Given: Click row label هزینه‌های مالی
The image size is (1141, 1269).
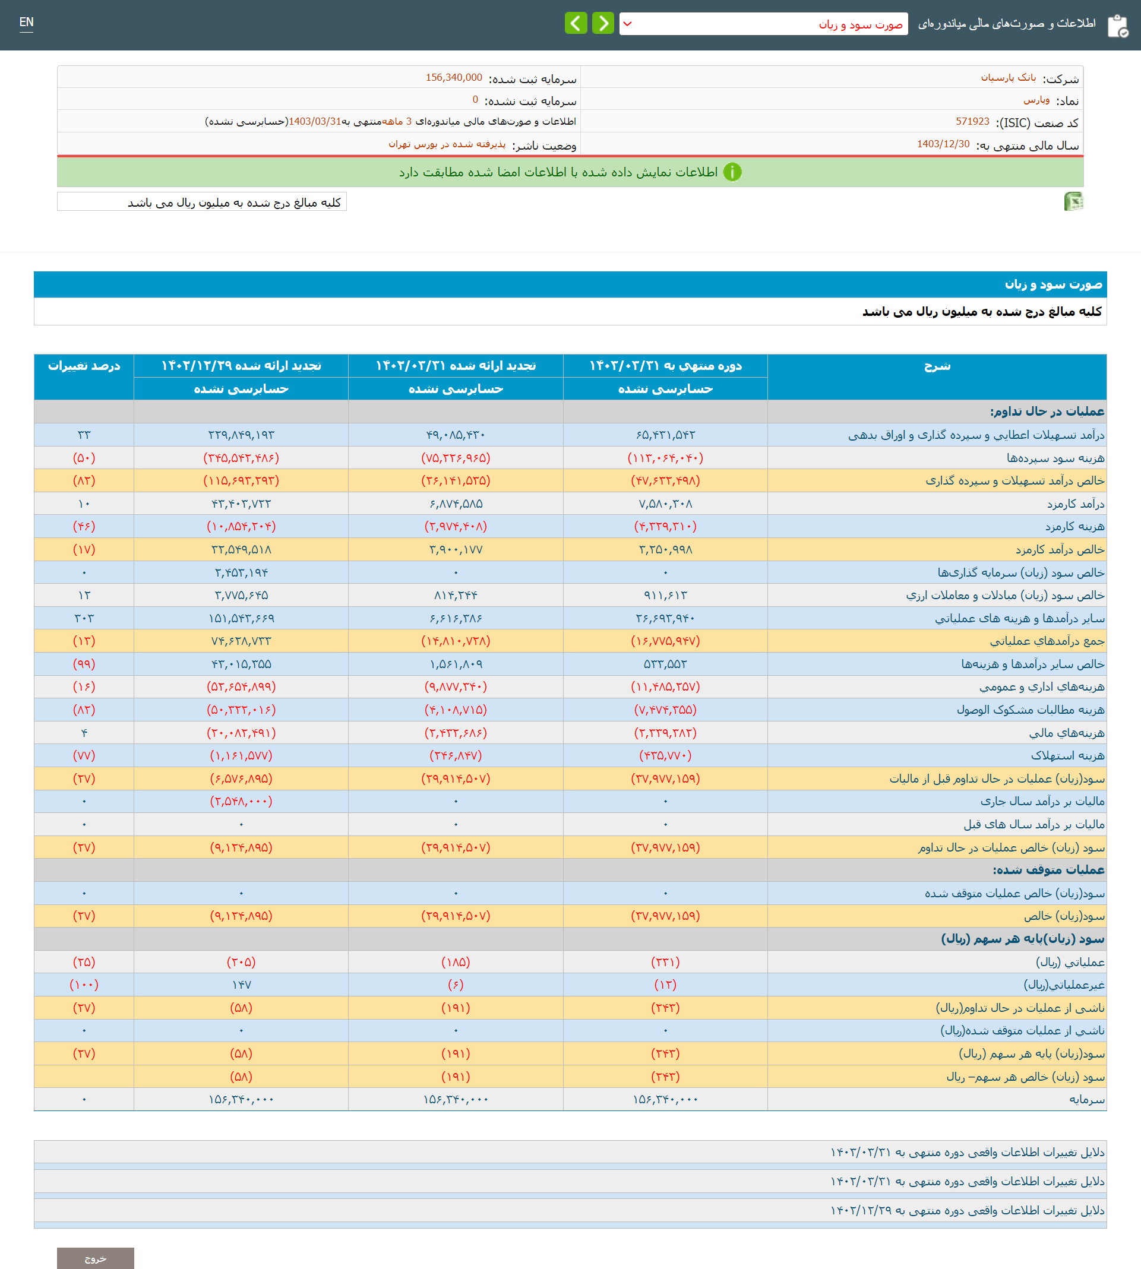Looking at the screenshot, I should coord(1067,733).
